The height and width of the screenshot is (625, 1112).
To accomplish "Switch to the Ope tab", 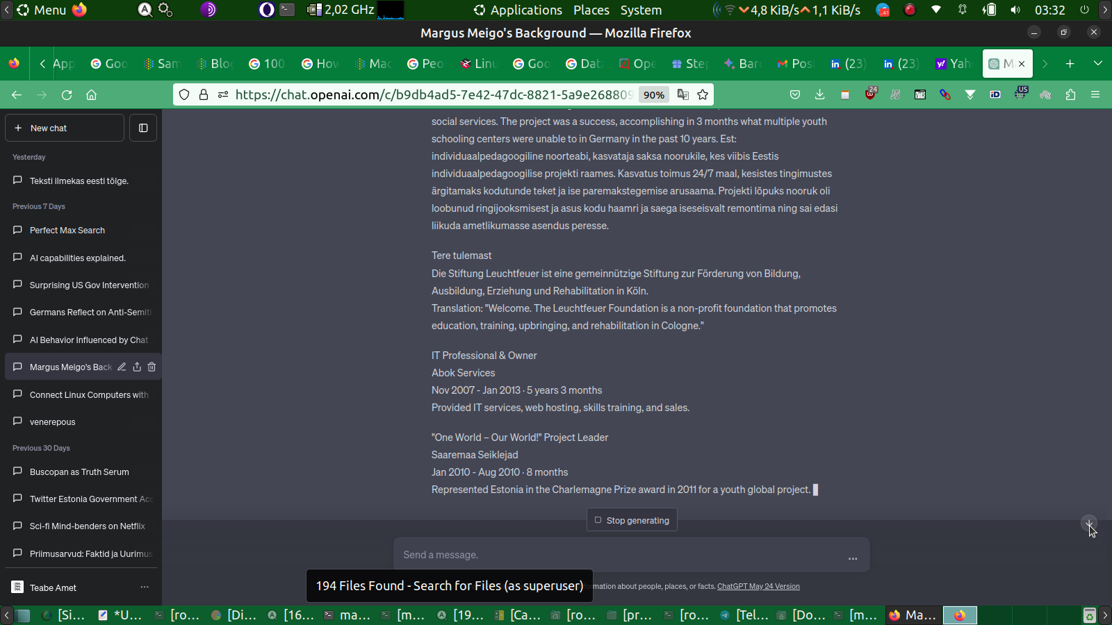I will pyautogui.click(x=637, y=64).
